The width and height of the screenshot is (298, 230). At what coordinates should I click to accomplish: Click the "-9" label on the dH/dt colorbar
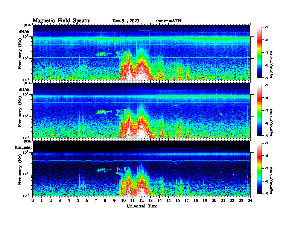click(x=266, y=78)
